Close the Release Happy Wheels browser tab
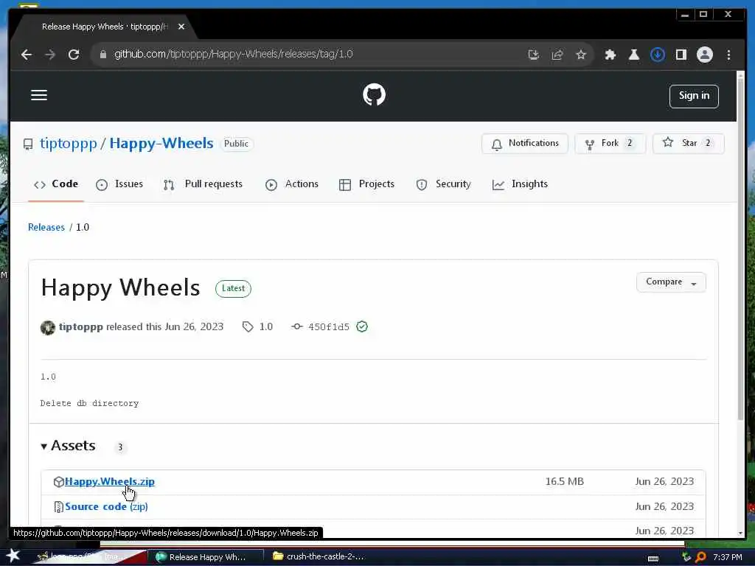This screenshot has width=755, height=566. pyautogui.click(x=181, y=27)
